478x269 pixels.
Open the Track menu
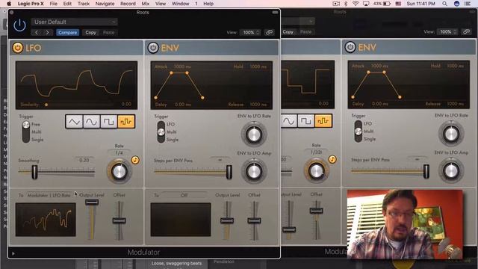pos(83,4)
